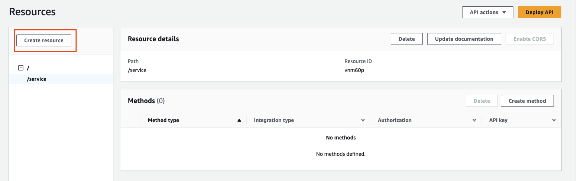Click the Authorization column header label
The image size is (584, 181).
tap(395, 120)
